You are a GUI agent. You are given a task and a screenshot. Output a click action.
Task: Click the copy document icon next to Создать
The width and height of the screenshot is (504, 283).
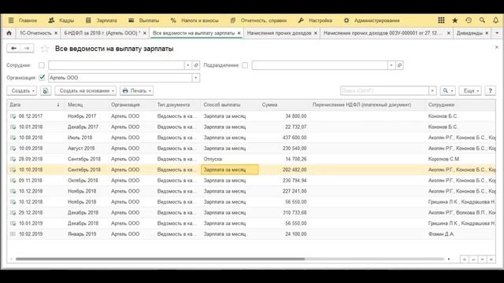tap(46, 91)
